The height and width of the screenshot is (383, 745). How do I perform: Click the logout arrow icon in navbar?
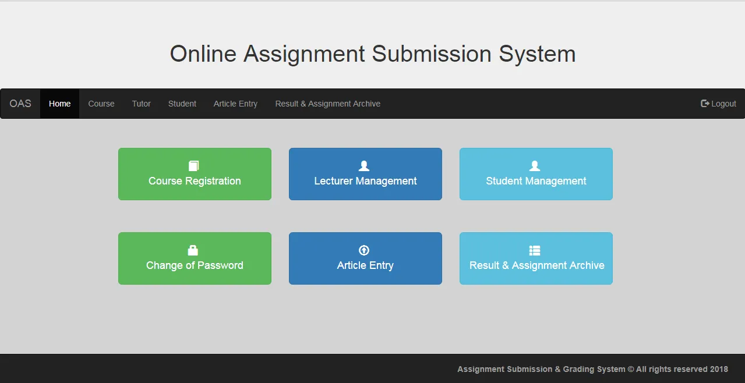[x=705, y=104]
